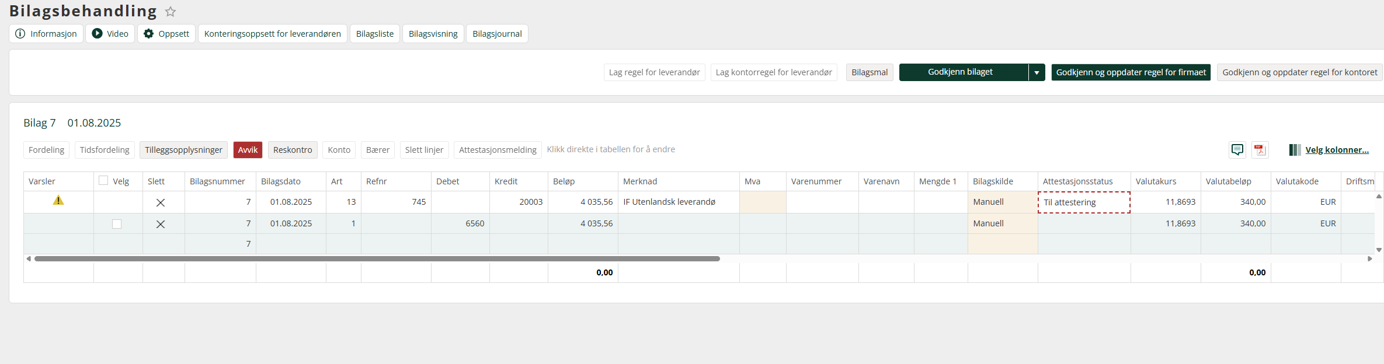This screenshot has width=1384, height=364.
Task: Play the Video guide
Action: tap(110, 34)
